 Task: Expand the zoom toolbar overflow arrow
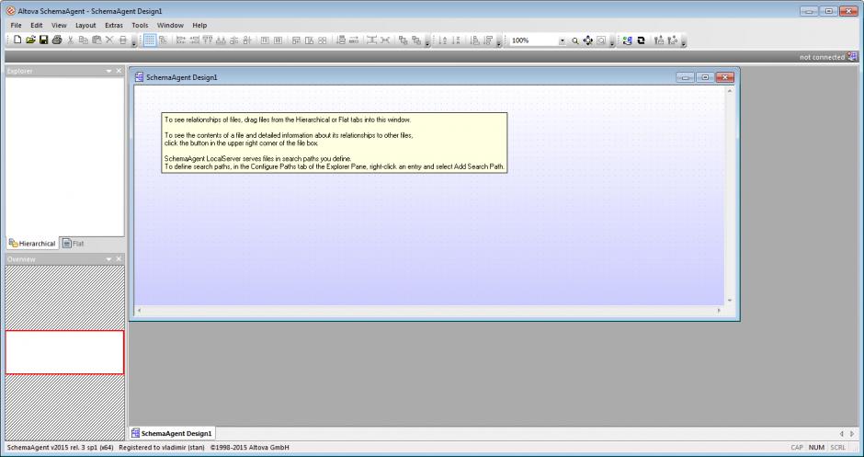pyautogui.click(x=612, y=41)
